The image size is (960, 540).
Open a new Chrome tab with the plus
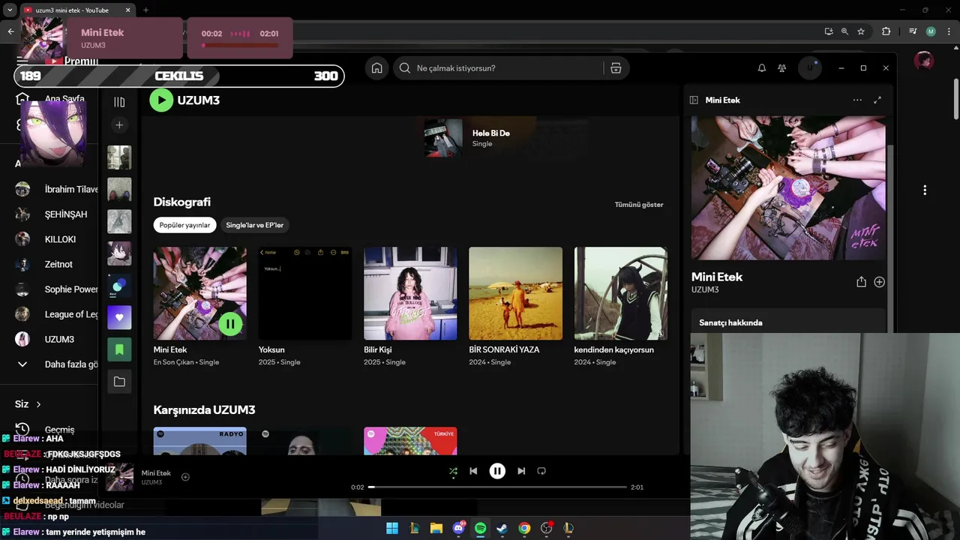tap(145, 10)
